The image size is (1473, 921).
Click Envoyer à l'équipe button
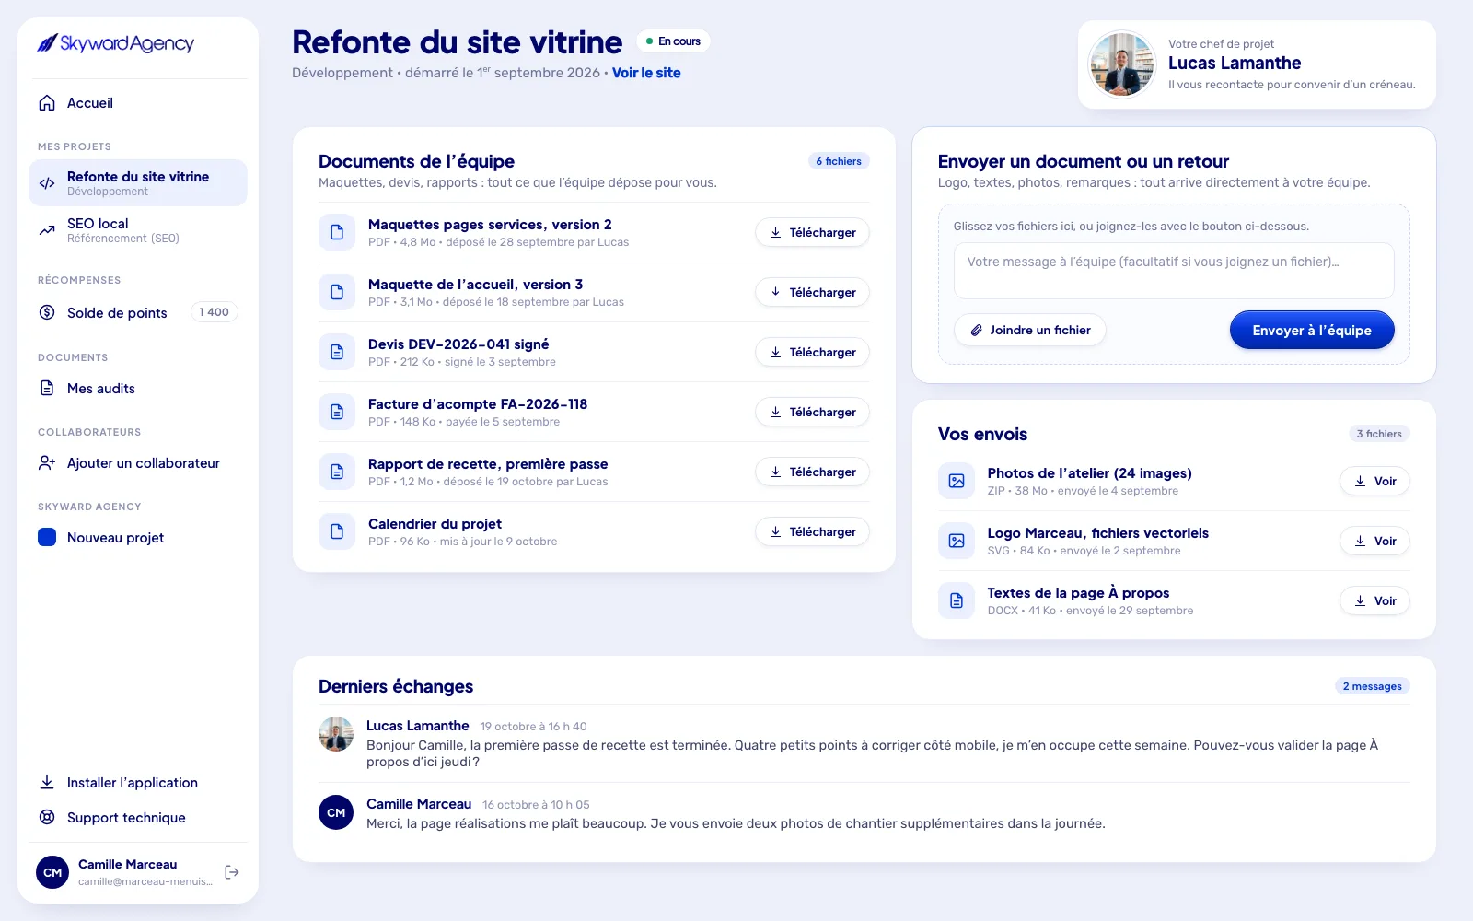(1312, 330)
